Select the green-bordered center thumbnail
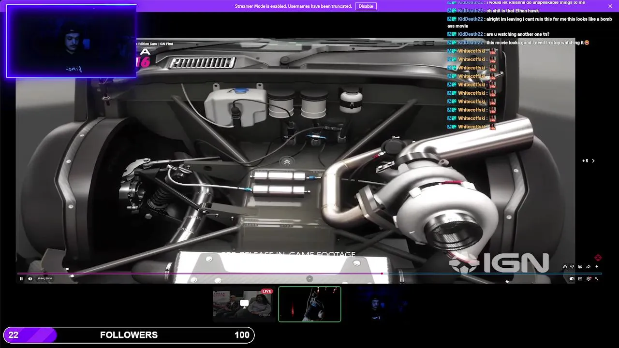Screen dimensions: 619x348 pos(309,304)
